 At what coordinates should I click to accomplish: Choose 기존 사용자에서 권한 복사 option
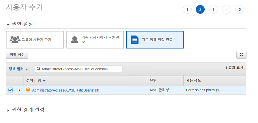95,40
